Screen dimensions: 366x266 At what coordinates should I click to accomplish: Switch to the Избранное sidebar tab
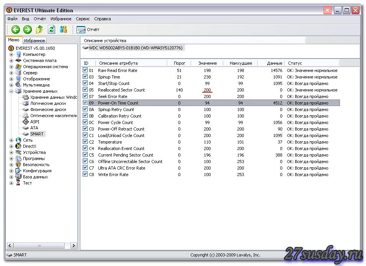[x=34, y=41]
